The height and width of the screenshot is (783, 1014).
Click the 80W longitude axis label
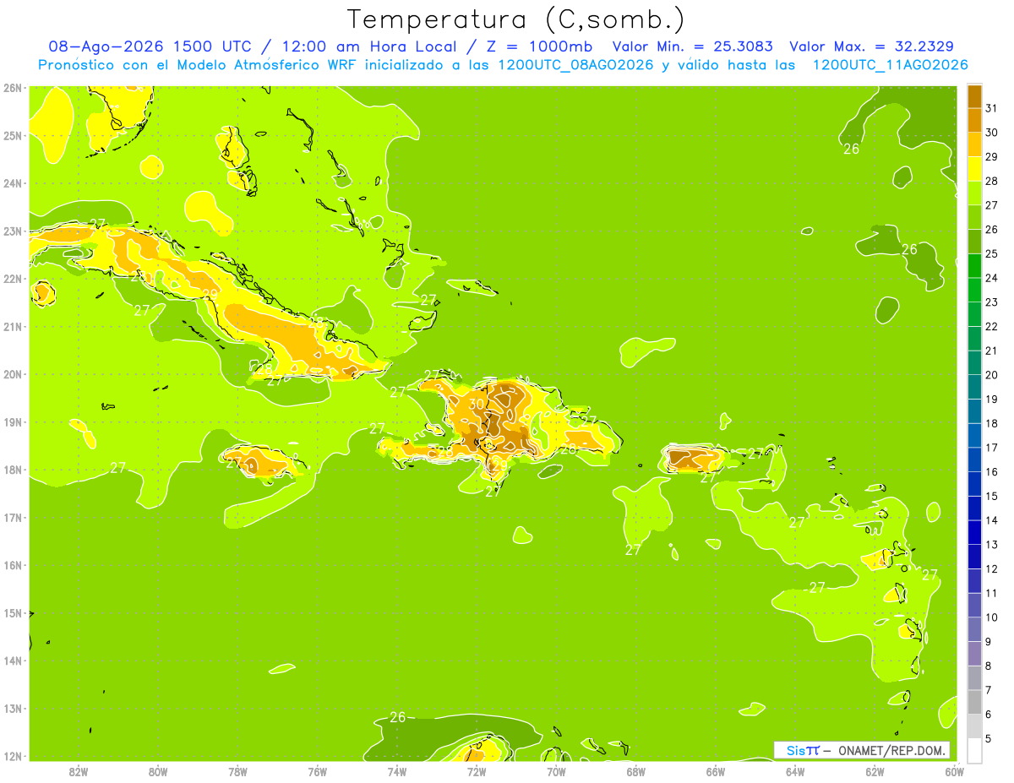[157, 770]
